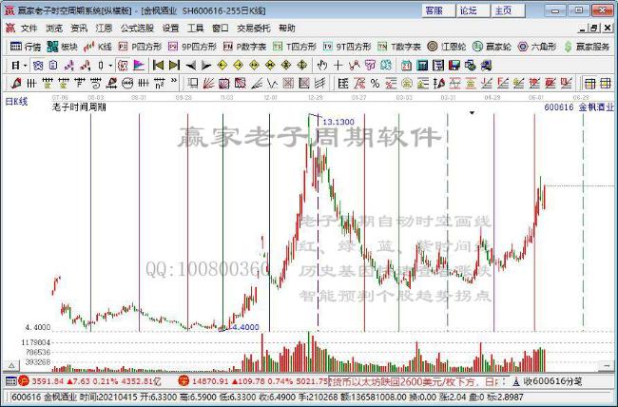618x407 pixels.
Task: Open the 9T四方形 tool
Action: coord(347,47)
